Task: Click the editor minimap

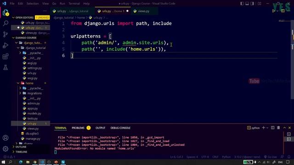Action: click(284, 21)
